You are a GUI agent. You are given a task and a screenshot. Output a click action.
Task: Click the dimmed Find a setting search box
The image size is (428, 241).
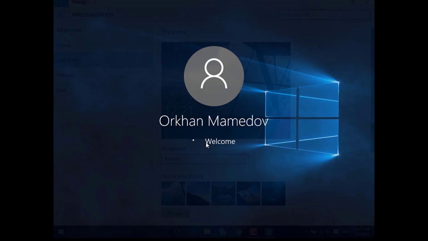coord(324,15)
